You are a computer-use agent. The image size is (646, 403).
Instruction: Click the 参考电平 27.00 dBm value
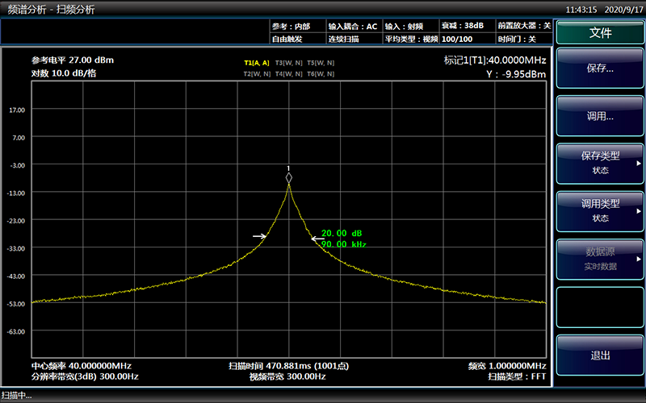(x=73, y=60)
